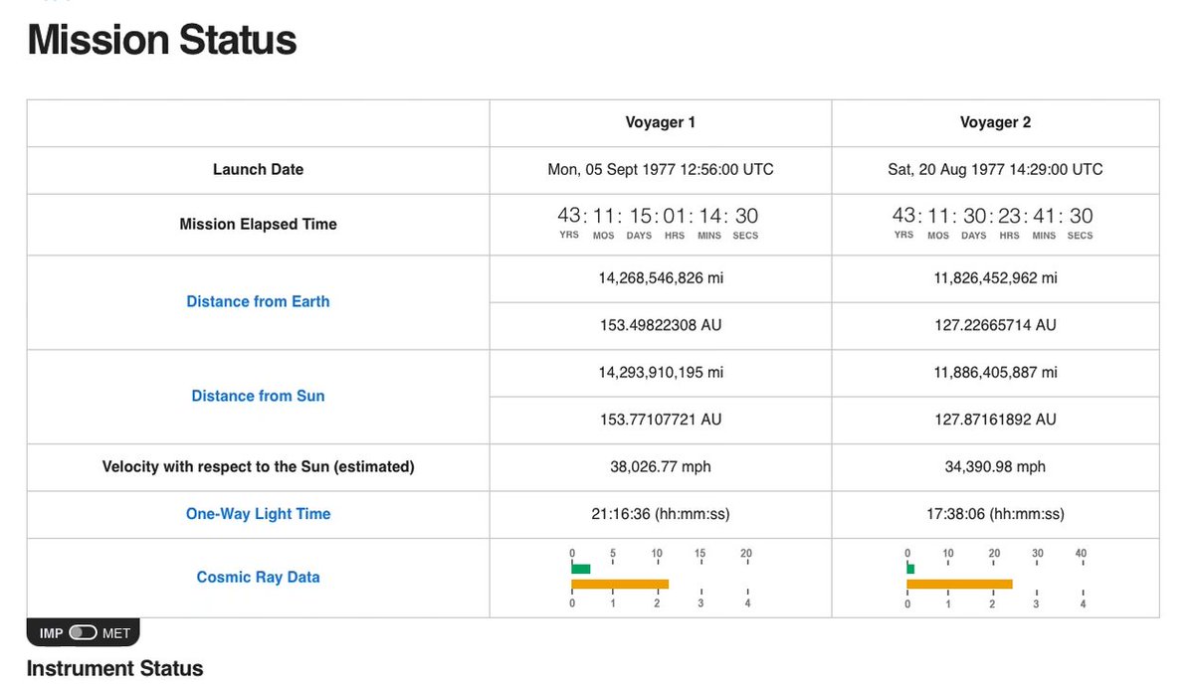Select Voyager 2 launch date Sat, 20 Aug 1977
This screenshot has height=688, width=1194.
coord(995,169)
